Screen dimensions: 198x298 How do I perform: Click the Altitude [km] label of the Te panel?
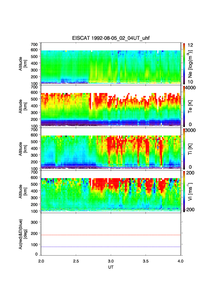23,107
